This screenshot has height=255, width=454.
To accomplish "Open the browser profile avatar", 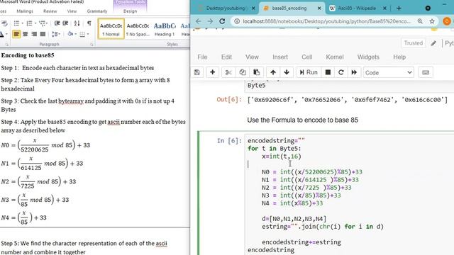I will pos(447,21).
